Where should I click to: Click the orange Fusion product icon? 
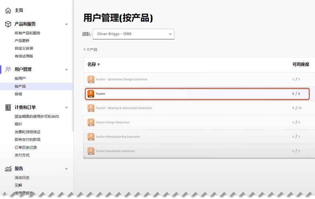(x=91, y=94)
